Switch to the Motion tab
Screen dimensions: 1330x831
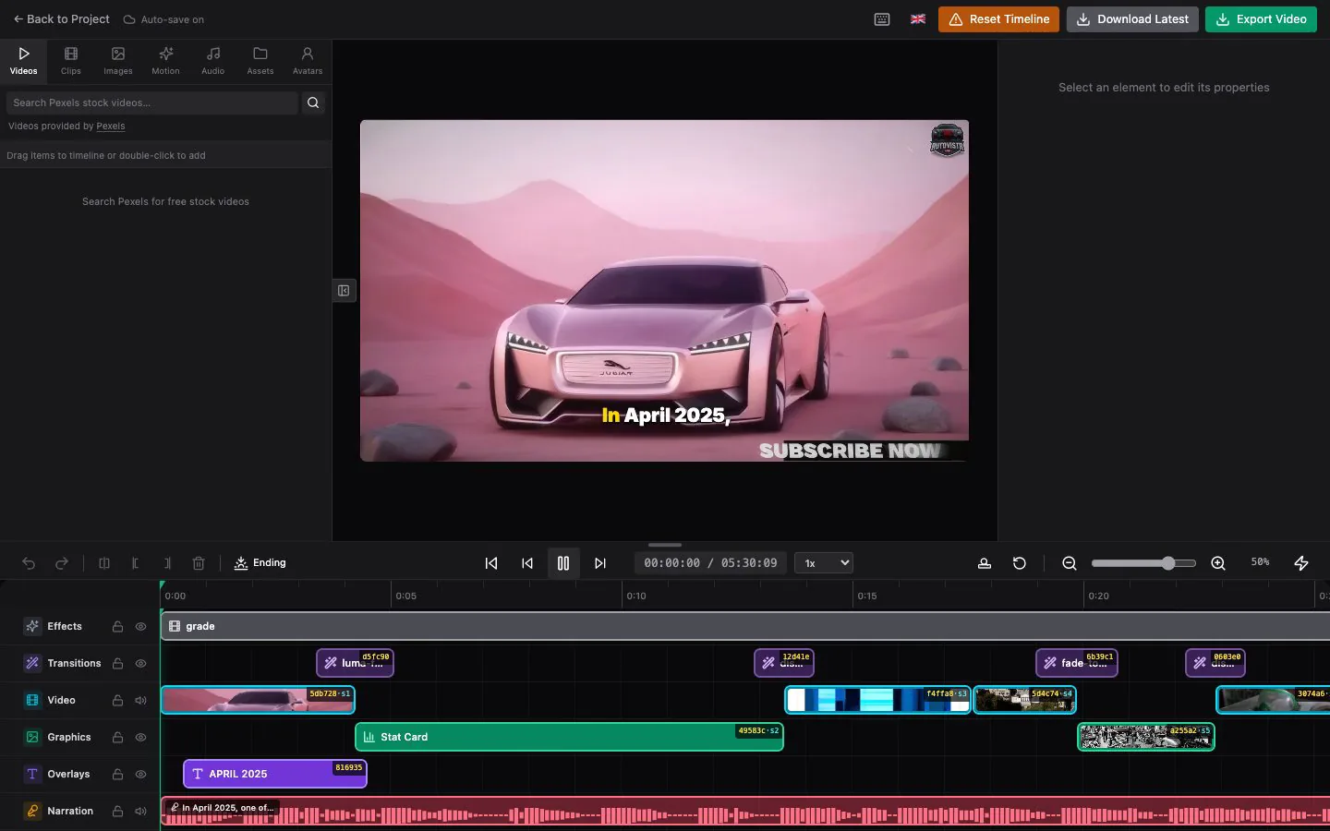(166, 61)
